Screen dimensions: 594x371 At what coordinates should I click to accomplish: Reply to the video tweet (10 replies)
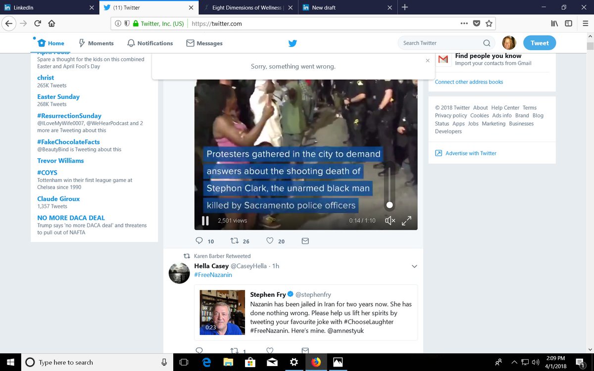click(x=199, y=241)
